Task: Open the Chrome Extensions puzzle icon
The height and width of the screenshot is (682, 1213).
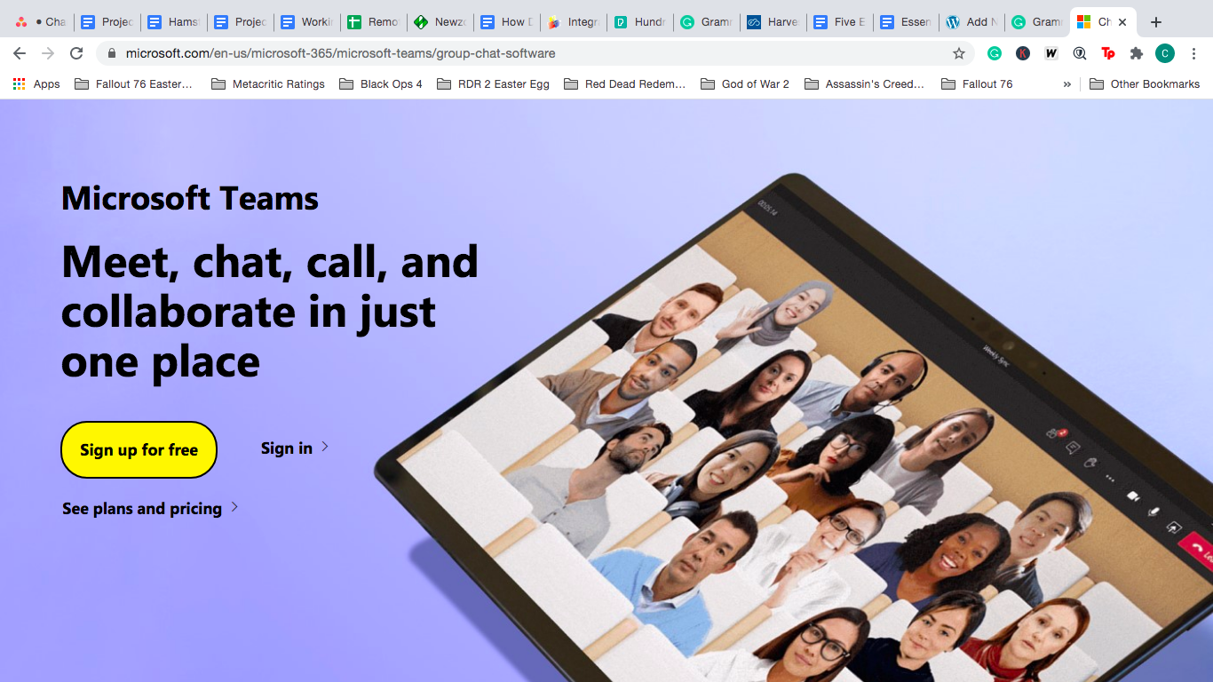Action: click(1136, 53)
